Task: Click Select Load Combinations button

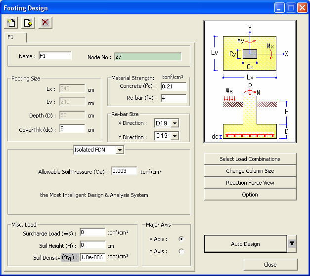Action: coord(250,159)
